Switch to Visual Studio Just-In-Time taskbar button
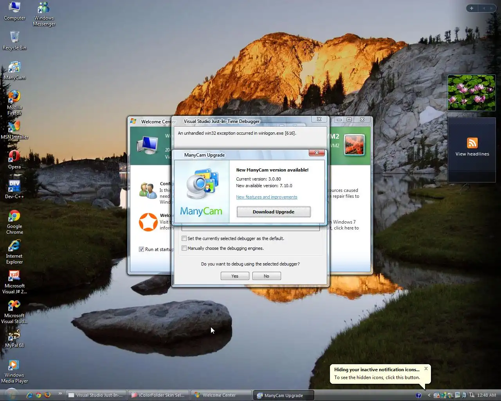Image resolution: width=501 pixels, height=401 pixels. 96,395
